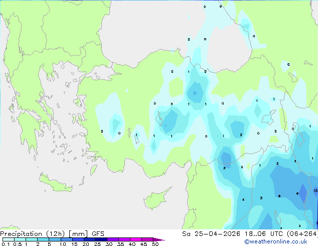Click the 25–30 mm navy legend swatch

coord(101,239)
